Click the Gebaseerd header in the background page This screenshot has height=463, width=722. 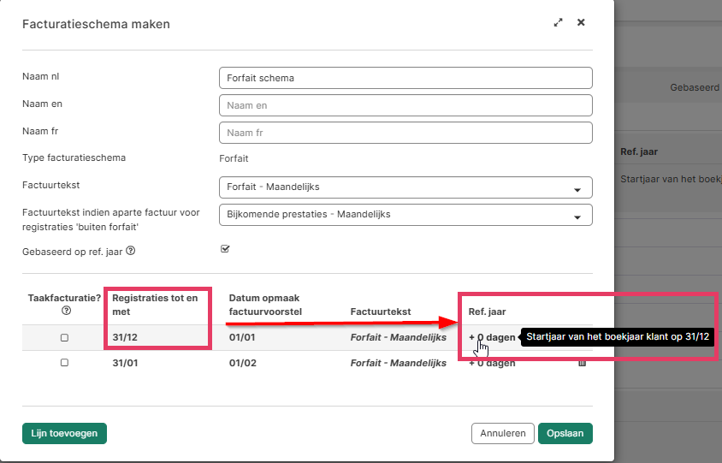[695, 87]
